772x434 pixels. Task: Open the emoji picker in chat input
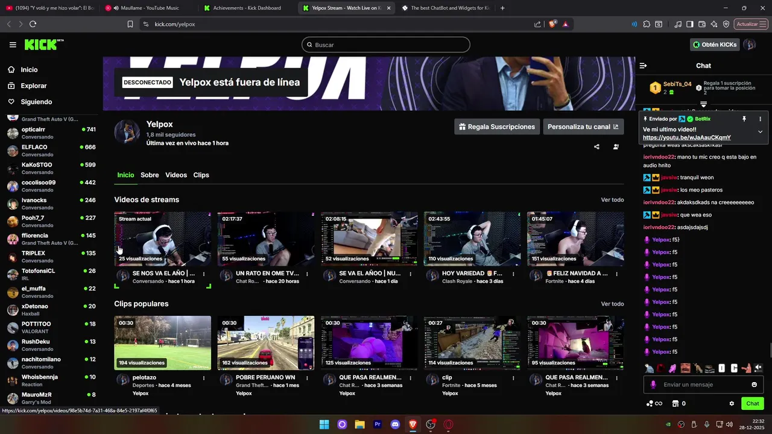754,385
